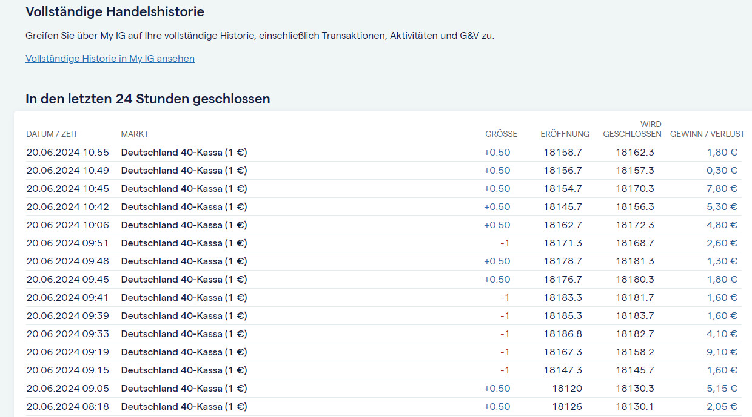The image size is (752, 417).
Task: Select the Deutschland 40-Kassa trade from 10:49
Action: tap(184, 171)
